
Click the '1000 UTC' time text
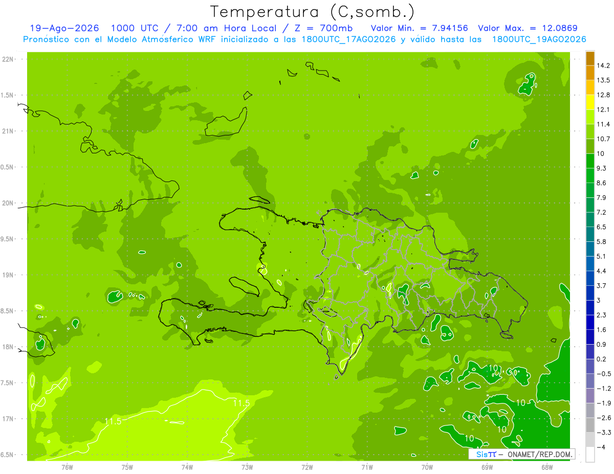134,28
